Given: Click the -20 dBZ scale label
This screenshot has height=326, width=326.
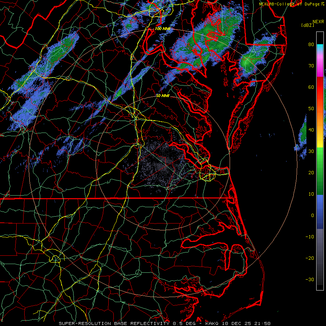Looking at the screenshot, I should pos(310,258).
